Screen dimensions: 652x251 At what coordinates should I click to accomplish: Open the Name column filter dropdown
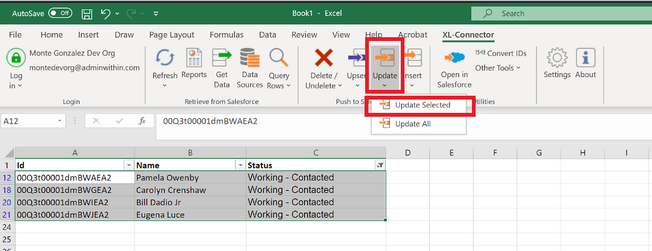tap(241, 165)
